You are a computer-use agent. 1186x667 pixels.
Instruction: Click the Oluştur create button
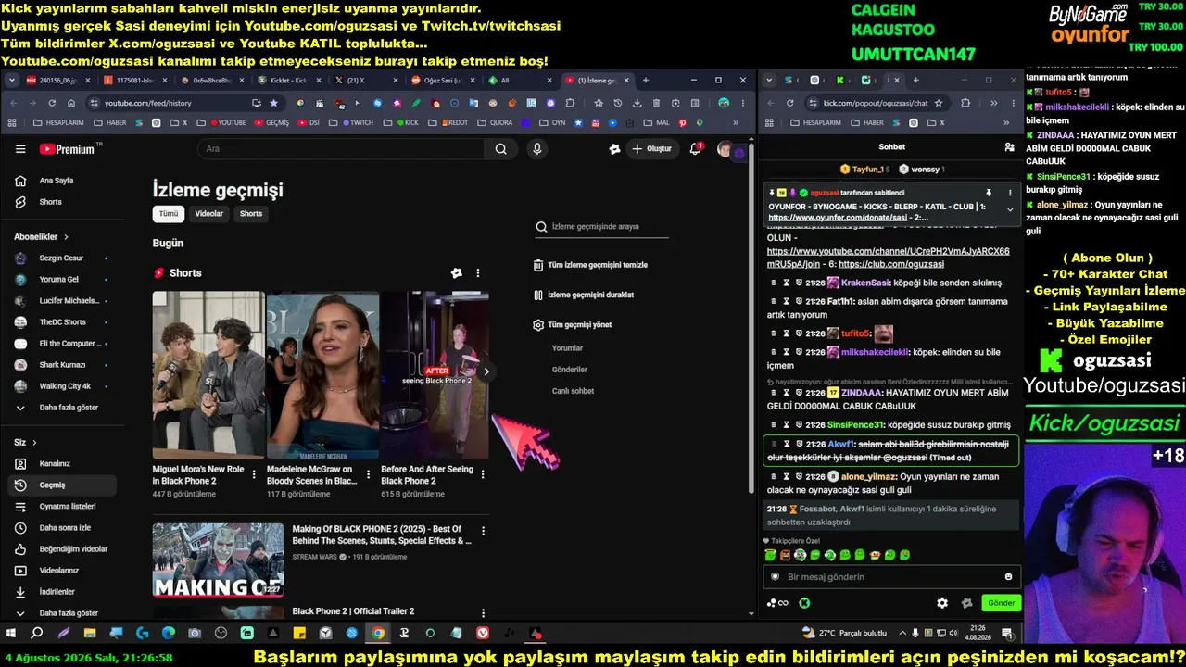pos(651,149)
